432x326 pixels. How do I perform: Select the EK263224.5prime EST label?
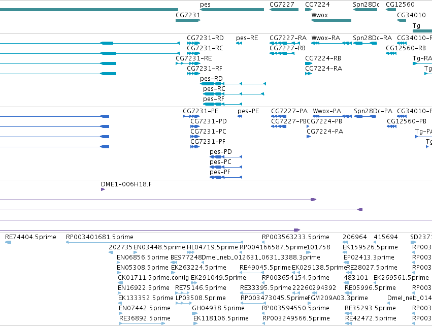[198, 268]
